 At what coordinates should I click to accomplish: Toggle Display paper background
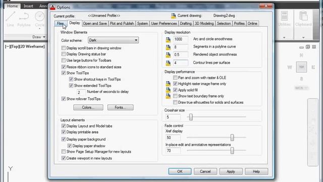coord(64,140)
